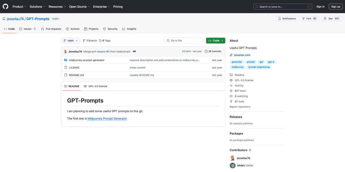The height and width of the screenshot is (172, 345).
Task: Click jesselau76 contributor avatar
Action: point(232,158)
